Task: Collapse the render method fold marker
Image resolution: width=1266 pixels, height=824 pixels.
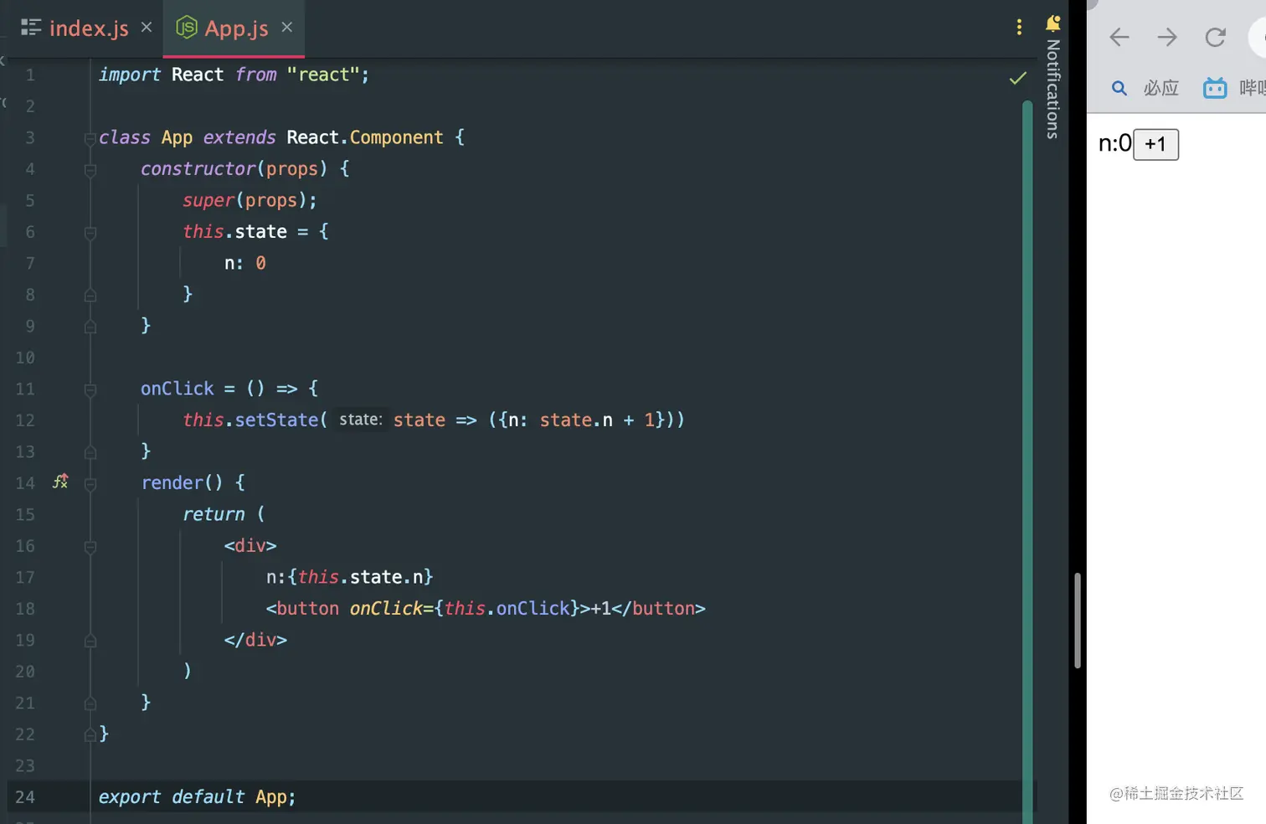Action: coord(90,484)
